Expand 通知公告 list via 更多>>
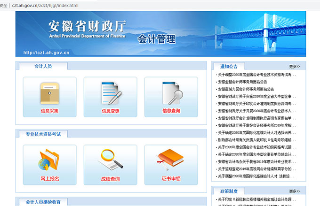 click(x=295, y=66)
